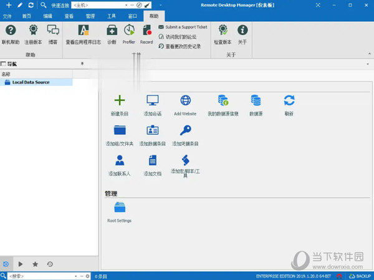Open the 文件 file menu

[7, 16]
